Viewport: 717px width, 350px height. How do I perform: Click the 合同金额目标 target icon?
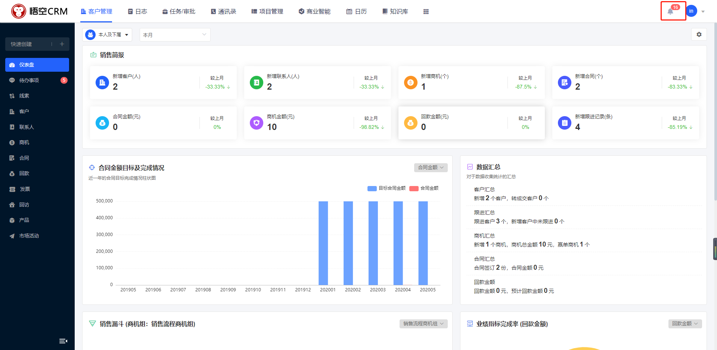92,168
